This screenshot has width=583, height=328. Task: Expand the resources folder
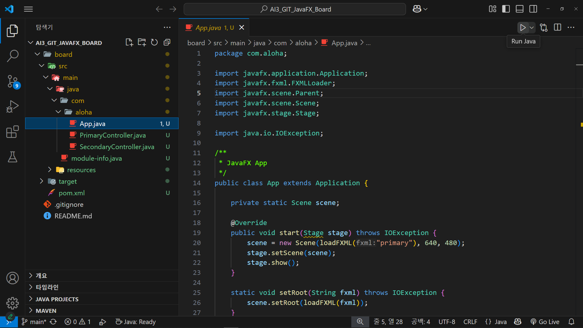click(x=50, y=169)
